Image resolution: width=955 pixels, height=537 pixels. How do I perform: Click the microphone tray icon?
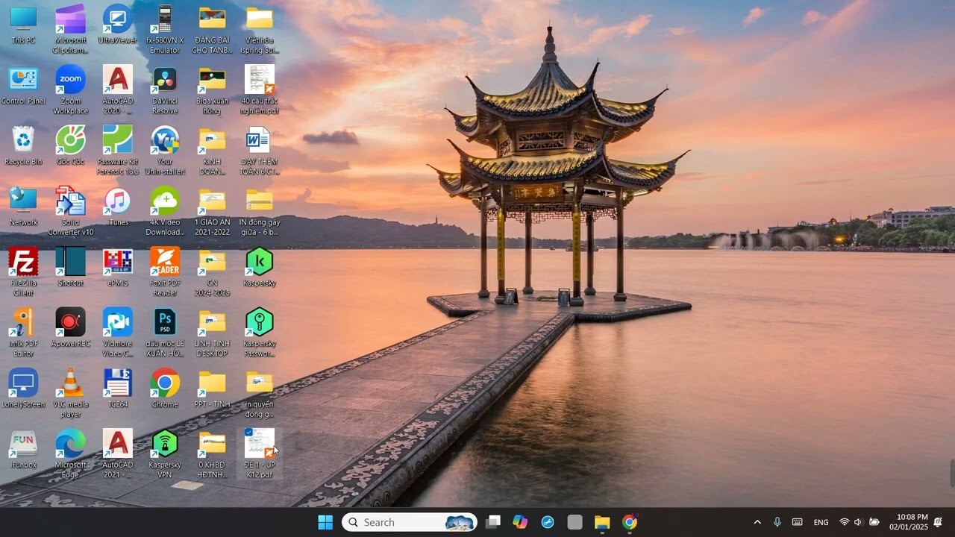(x=777, y=522)
